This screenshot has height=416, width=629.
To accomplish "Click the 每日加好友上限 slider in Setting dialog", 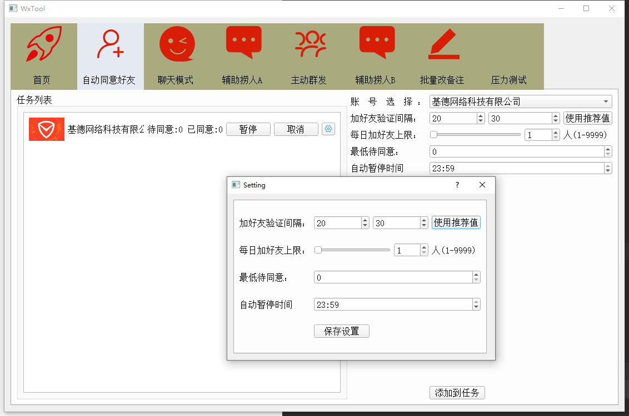I will coord(352,250).
